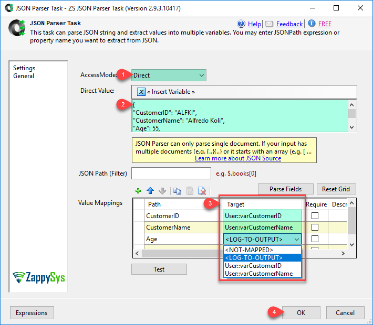Screen dimensions: 373x325
Task: Minimize the JSON Parser Task window
Action: tap(313, 8)
